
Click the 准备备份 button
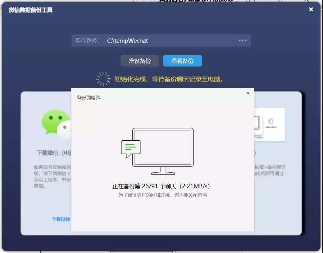140,61
